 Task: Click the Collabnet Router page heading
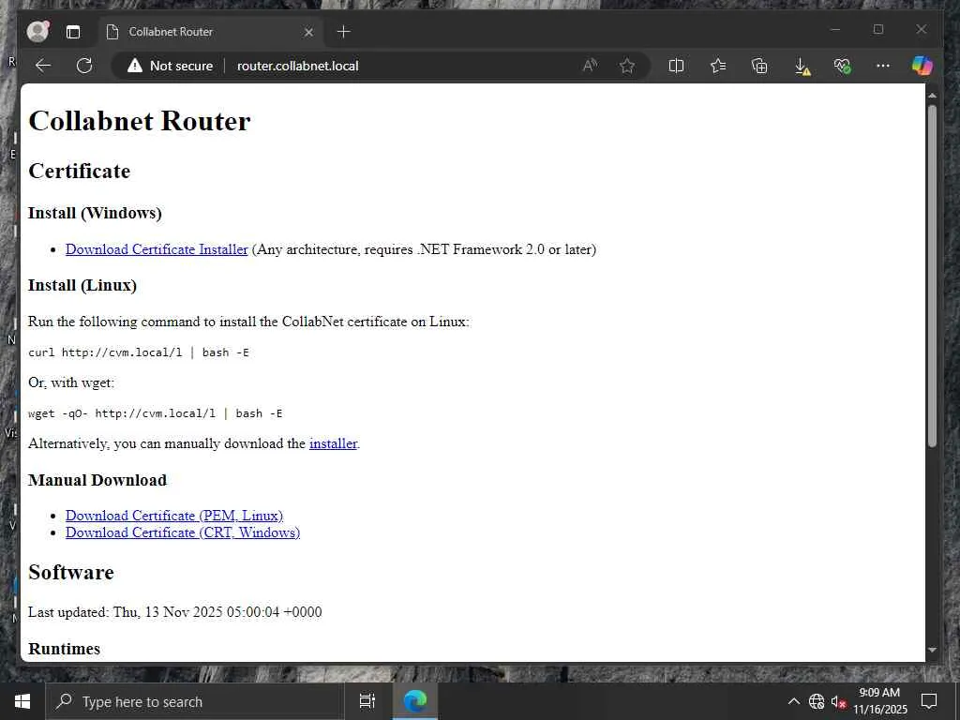pos(140,121)
